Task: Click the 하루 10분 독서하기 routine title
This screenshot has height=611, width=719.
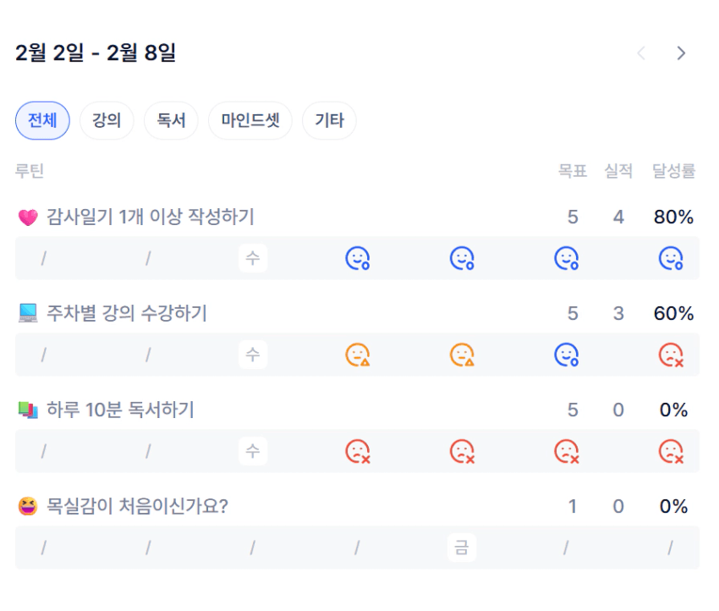Action: [x=120, y=410]
